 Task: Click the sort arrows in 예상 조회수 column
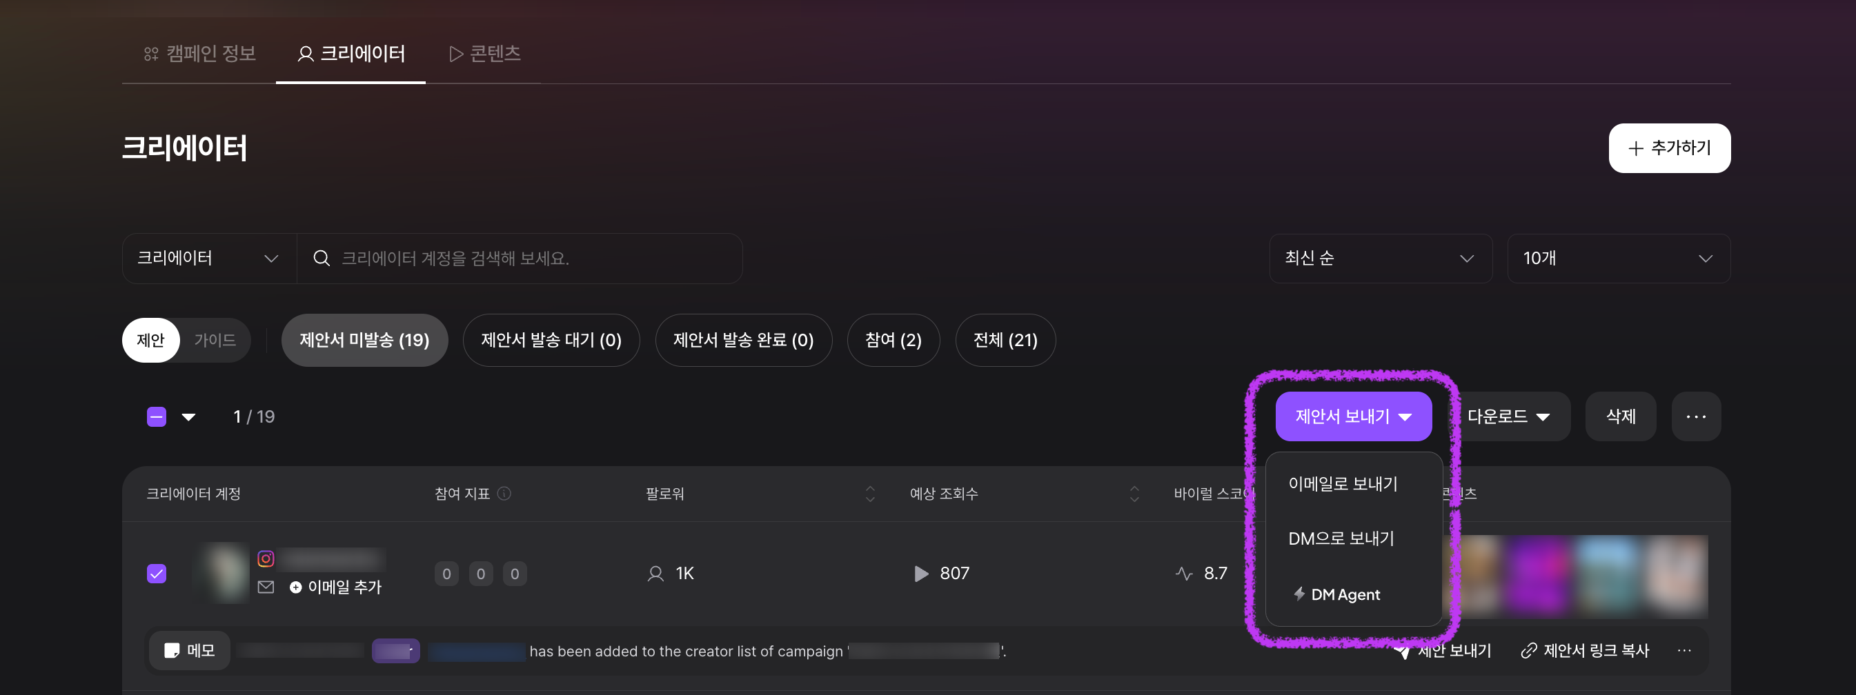[1134, 494]
